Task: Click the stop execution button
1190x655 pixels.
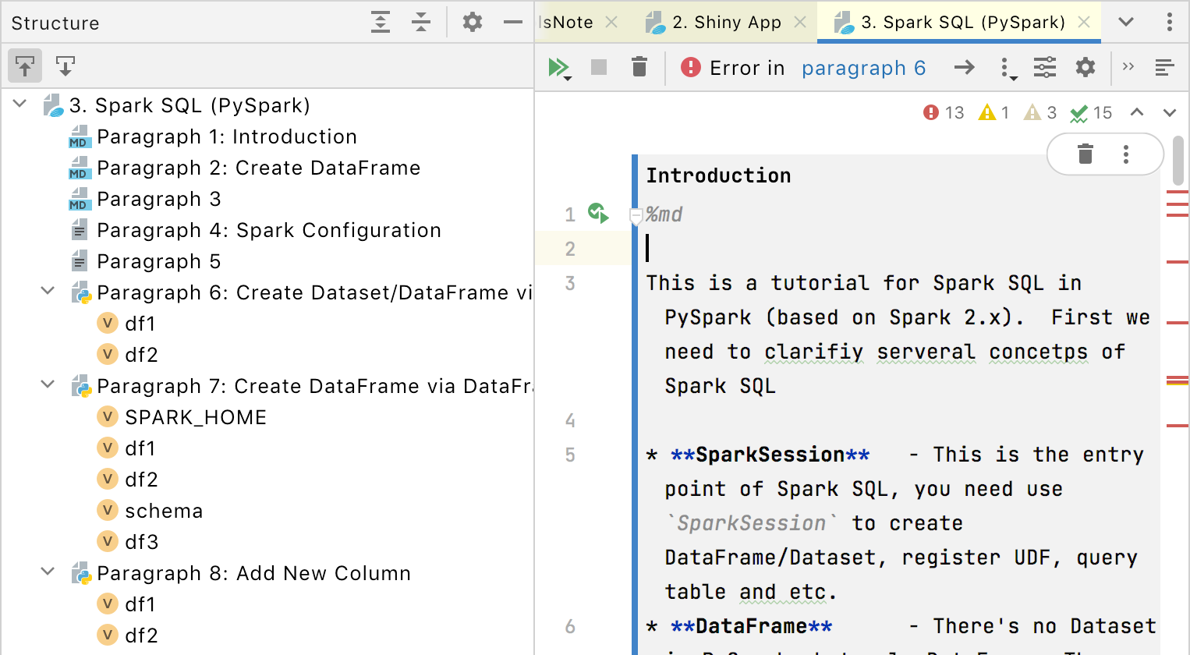Action: click(x=599, y=68)
